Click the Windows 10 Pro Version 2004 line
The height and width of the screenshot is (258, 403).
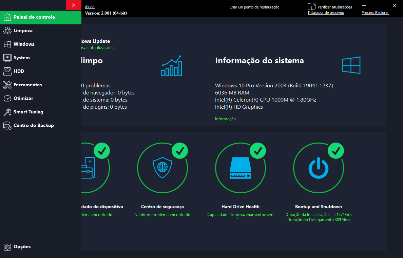coord(274,86)
